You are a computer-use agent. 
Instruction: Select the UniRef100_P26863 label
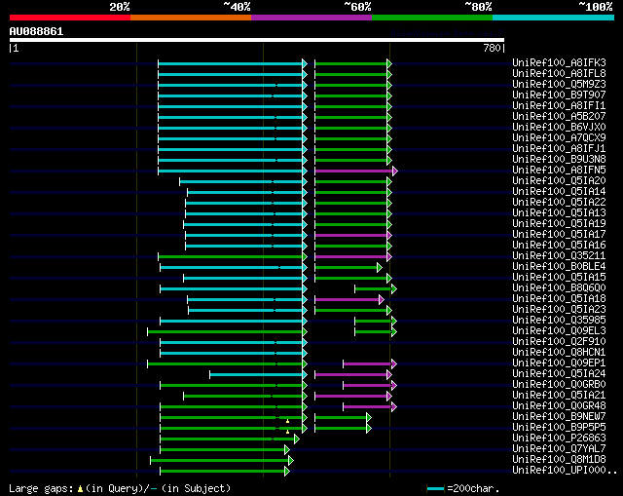point(559,439)
